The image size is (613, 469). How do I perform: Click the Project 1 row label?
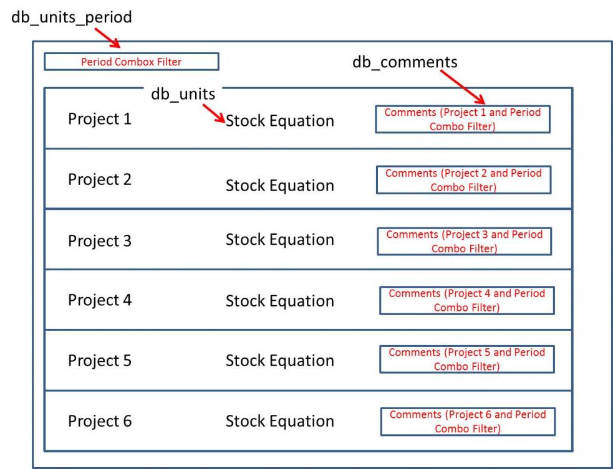click(x=100, y=118)
